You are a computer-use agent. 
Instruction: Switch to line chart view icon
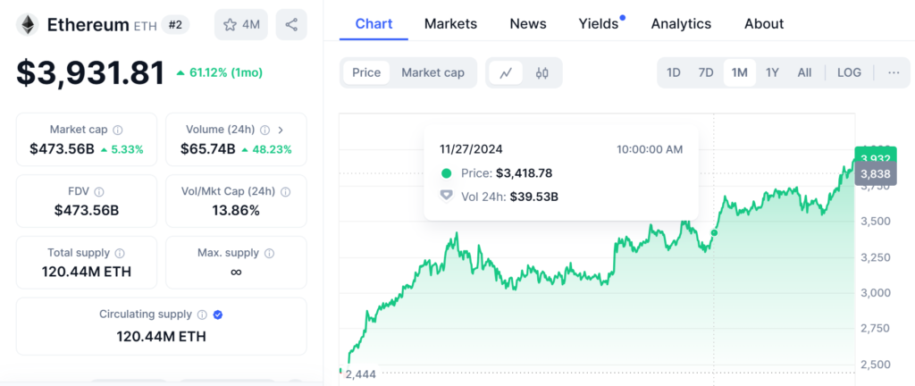tap(506, 72)
